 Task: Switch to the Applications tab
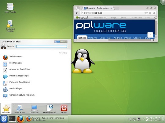click(x=20, y=109)
